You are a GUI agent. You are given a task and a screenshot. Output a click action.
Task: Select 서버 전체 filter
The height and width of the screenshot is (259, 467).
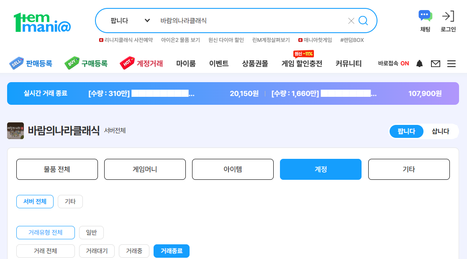tap(35, 202)
